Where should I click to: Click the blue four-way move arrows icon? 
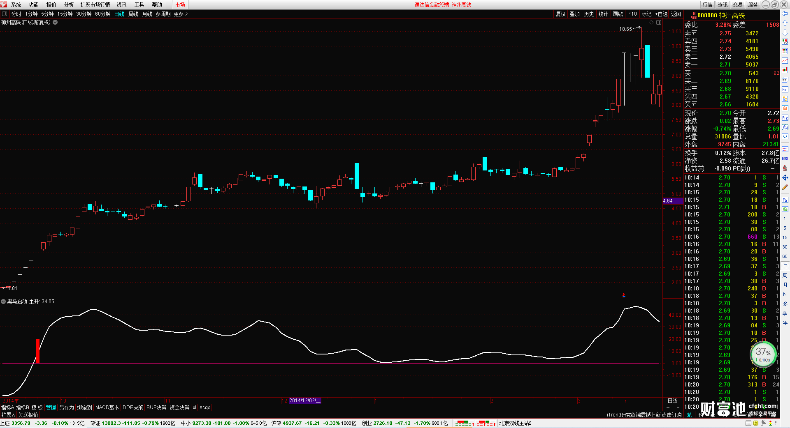coord(785,177)
